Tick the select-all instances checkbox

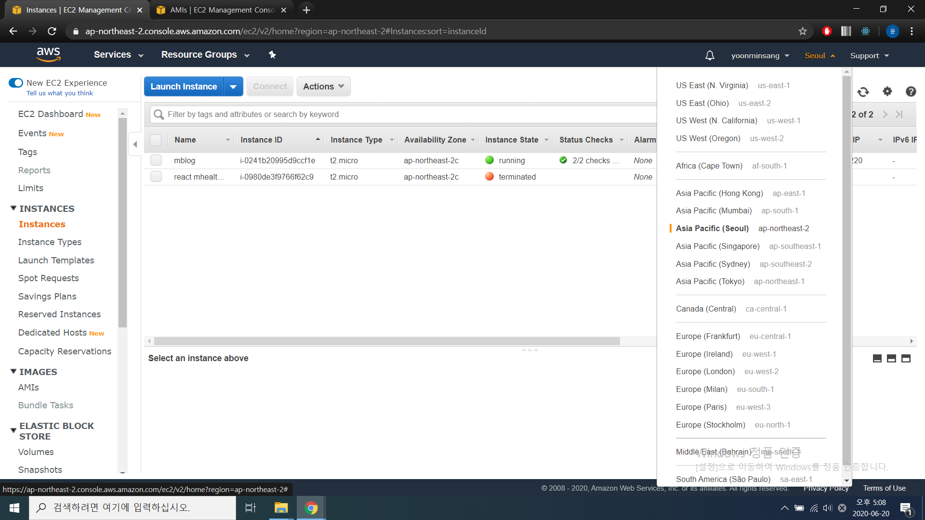[x=156, y=140]
